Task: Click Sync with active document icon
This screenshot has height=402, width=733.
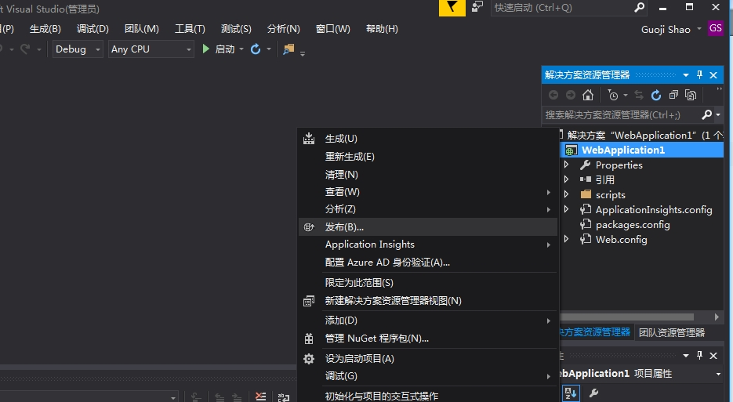Action: [639, 95]
